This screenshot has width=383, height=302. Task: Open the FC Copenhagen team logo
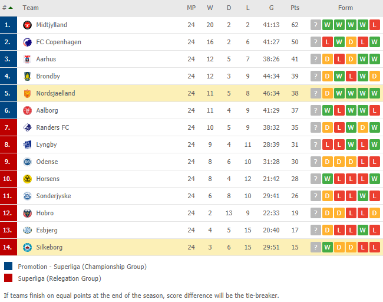click(x=27, y=42)
